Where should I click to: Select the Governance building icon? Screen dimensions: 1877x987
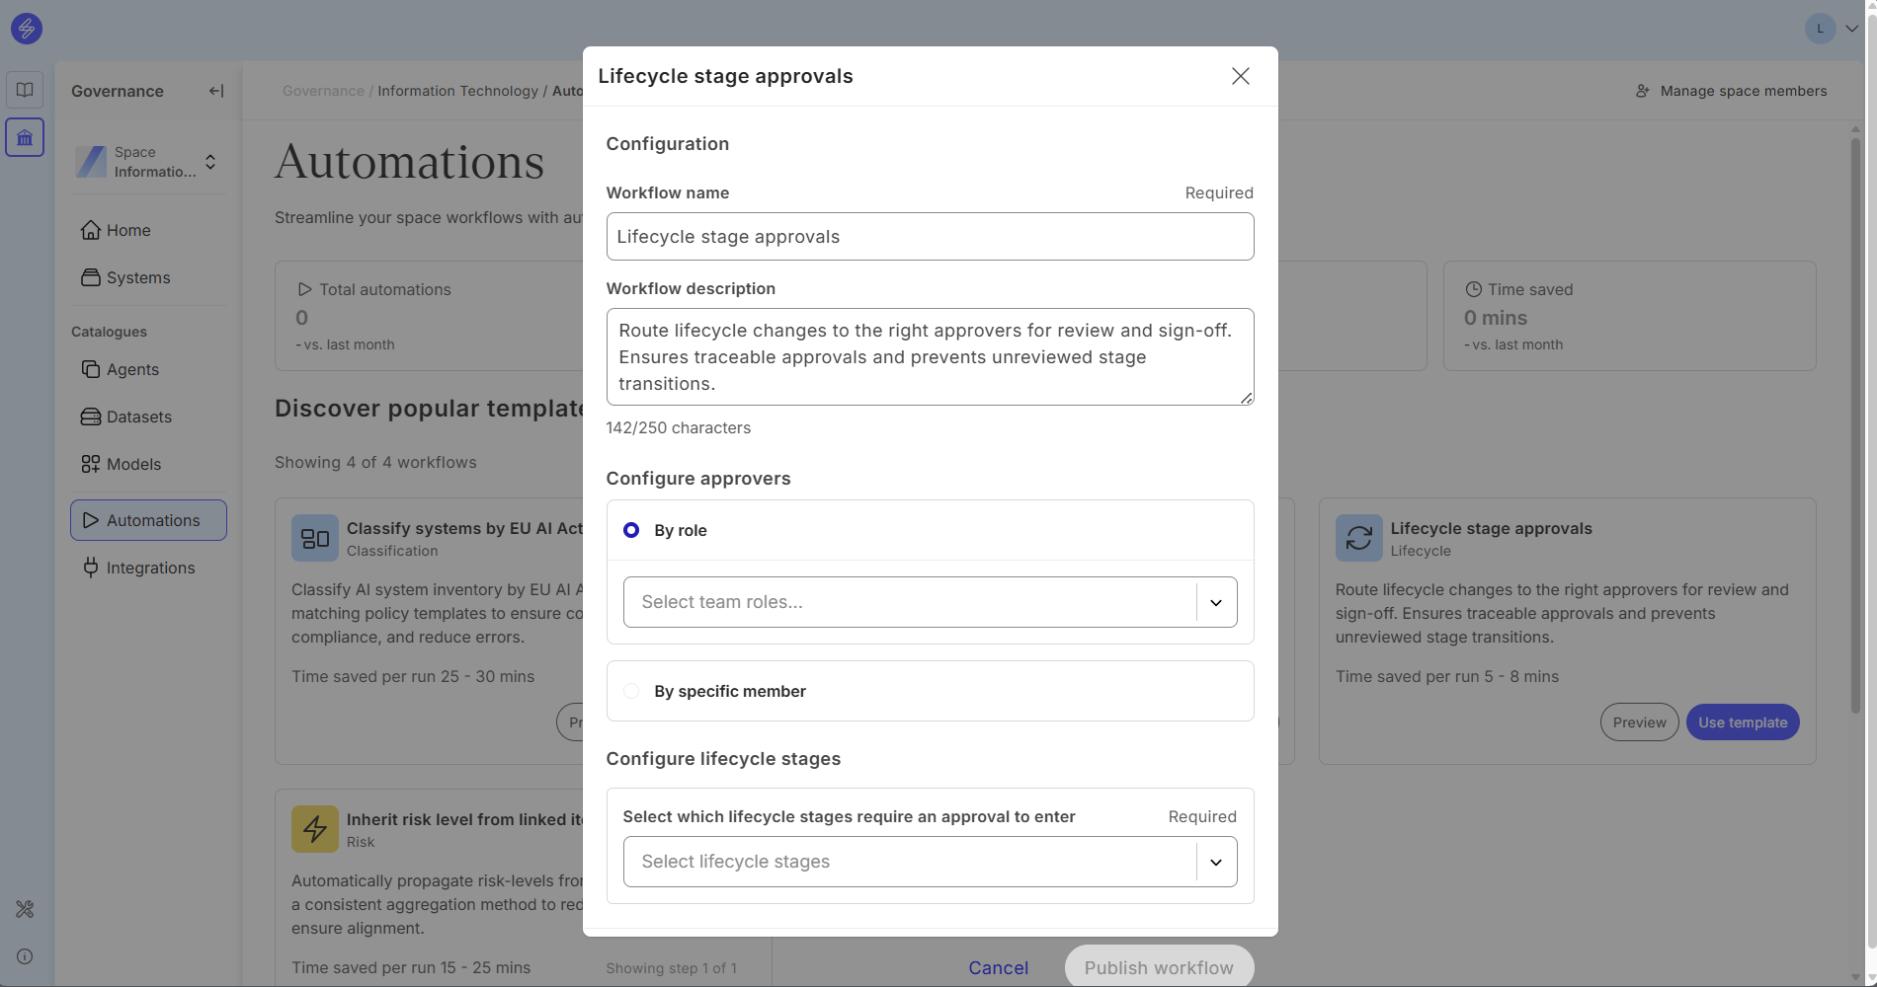[x=25, y=137]
